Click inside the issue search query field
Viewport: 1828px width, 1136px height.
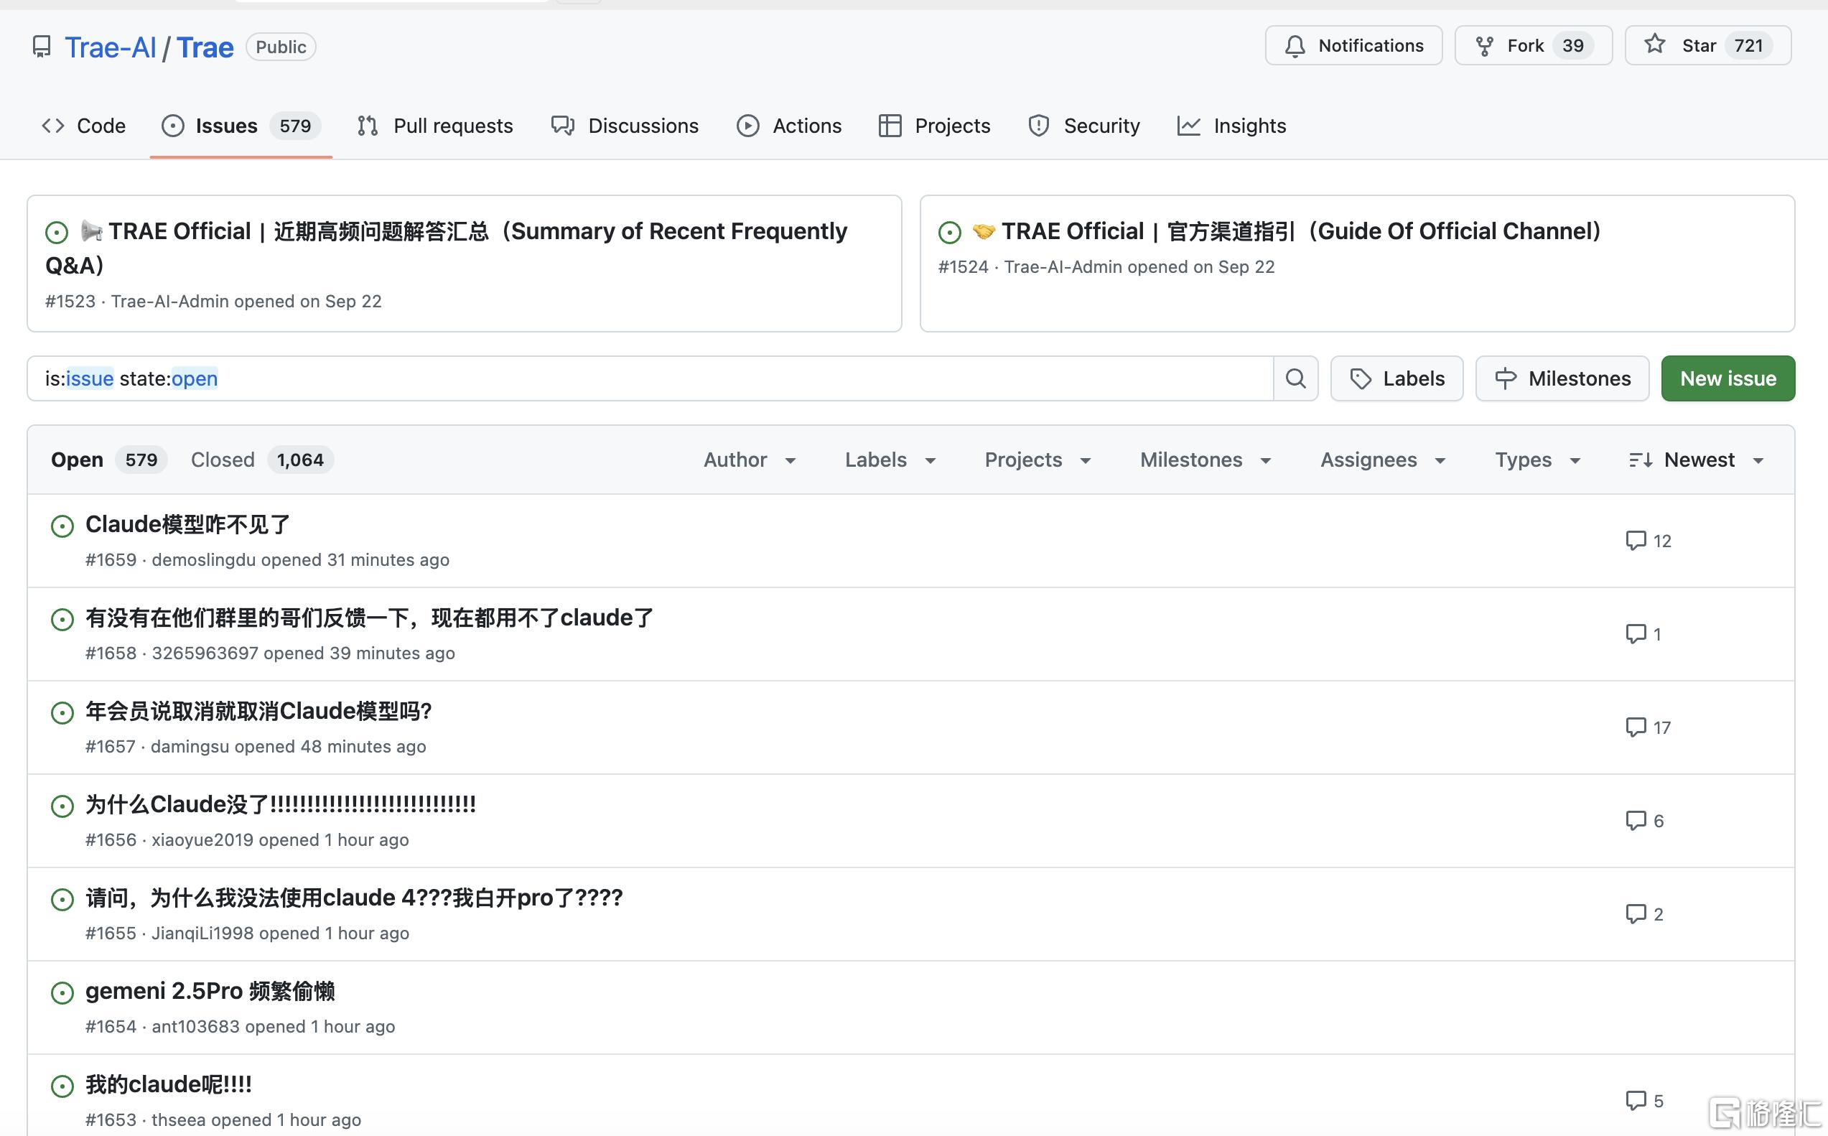pyautogui.click(x=601, y=378)
